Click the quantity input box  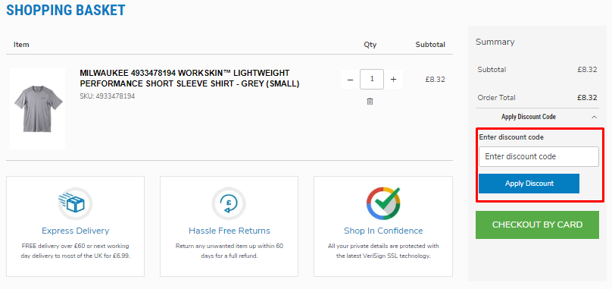point(372,80)
